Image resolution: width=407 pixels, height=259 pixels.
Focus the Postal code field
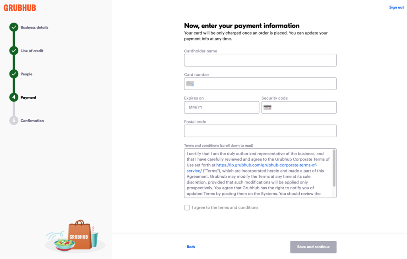coord(260,131)
